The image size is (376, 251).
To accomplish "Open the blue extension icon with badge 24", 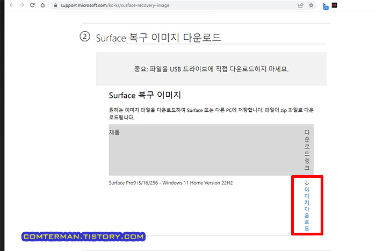I will [326, 6].
